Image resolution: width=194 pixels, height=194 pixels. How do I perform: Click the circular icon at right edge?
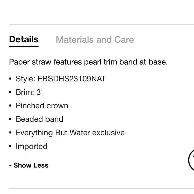[191, 160]
